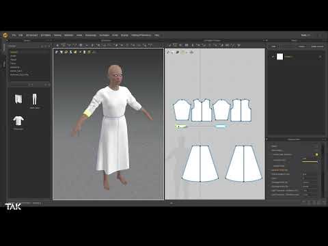
Task: Open the pants garment thumbnail in the library
Action: tap(34, 99)
